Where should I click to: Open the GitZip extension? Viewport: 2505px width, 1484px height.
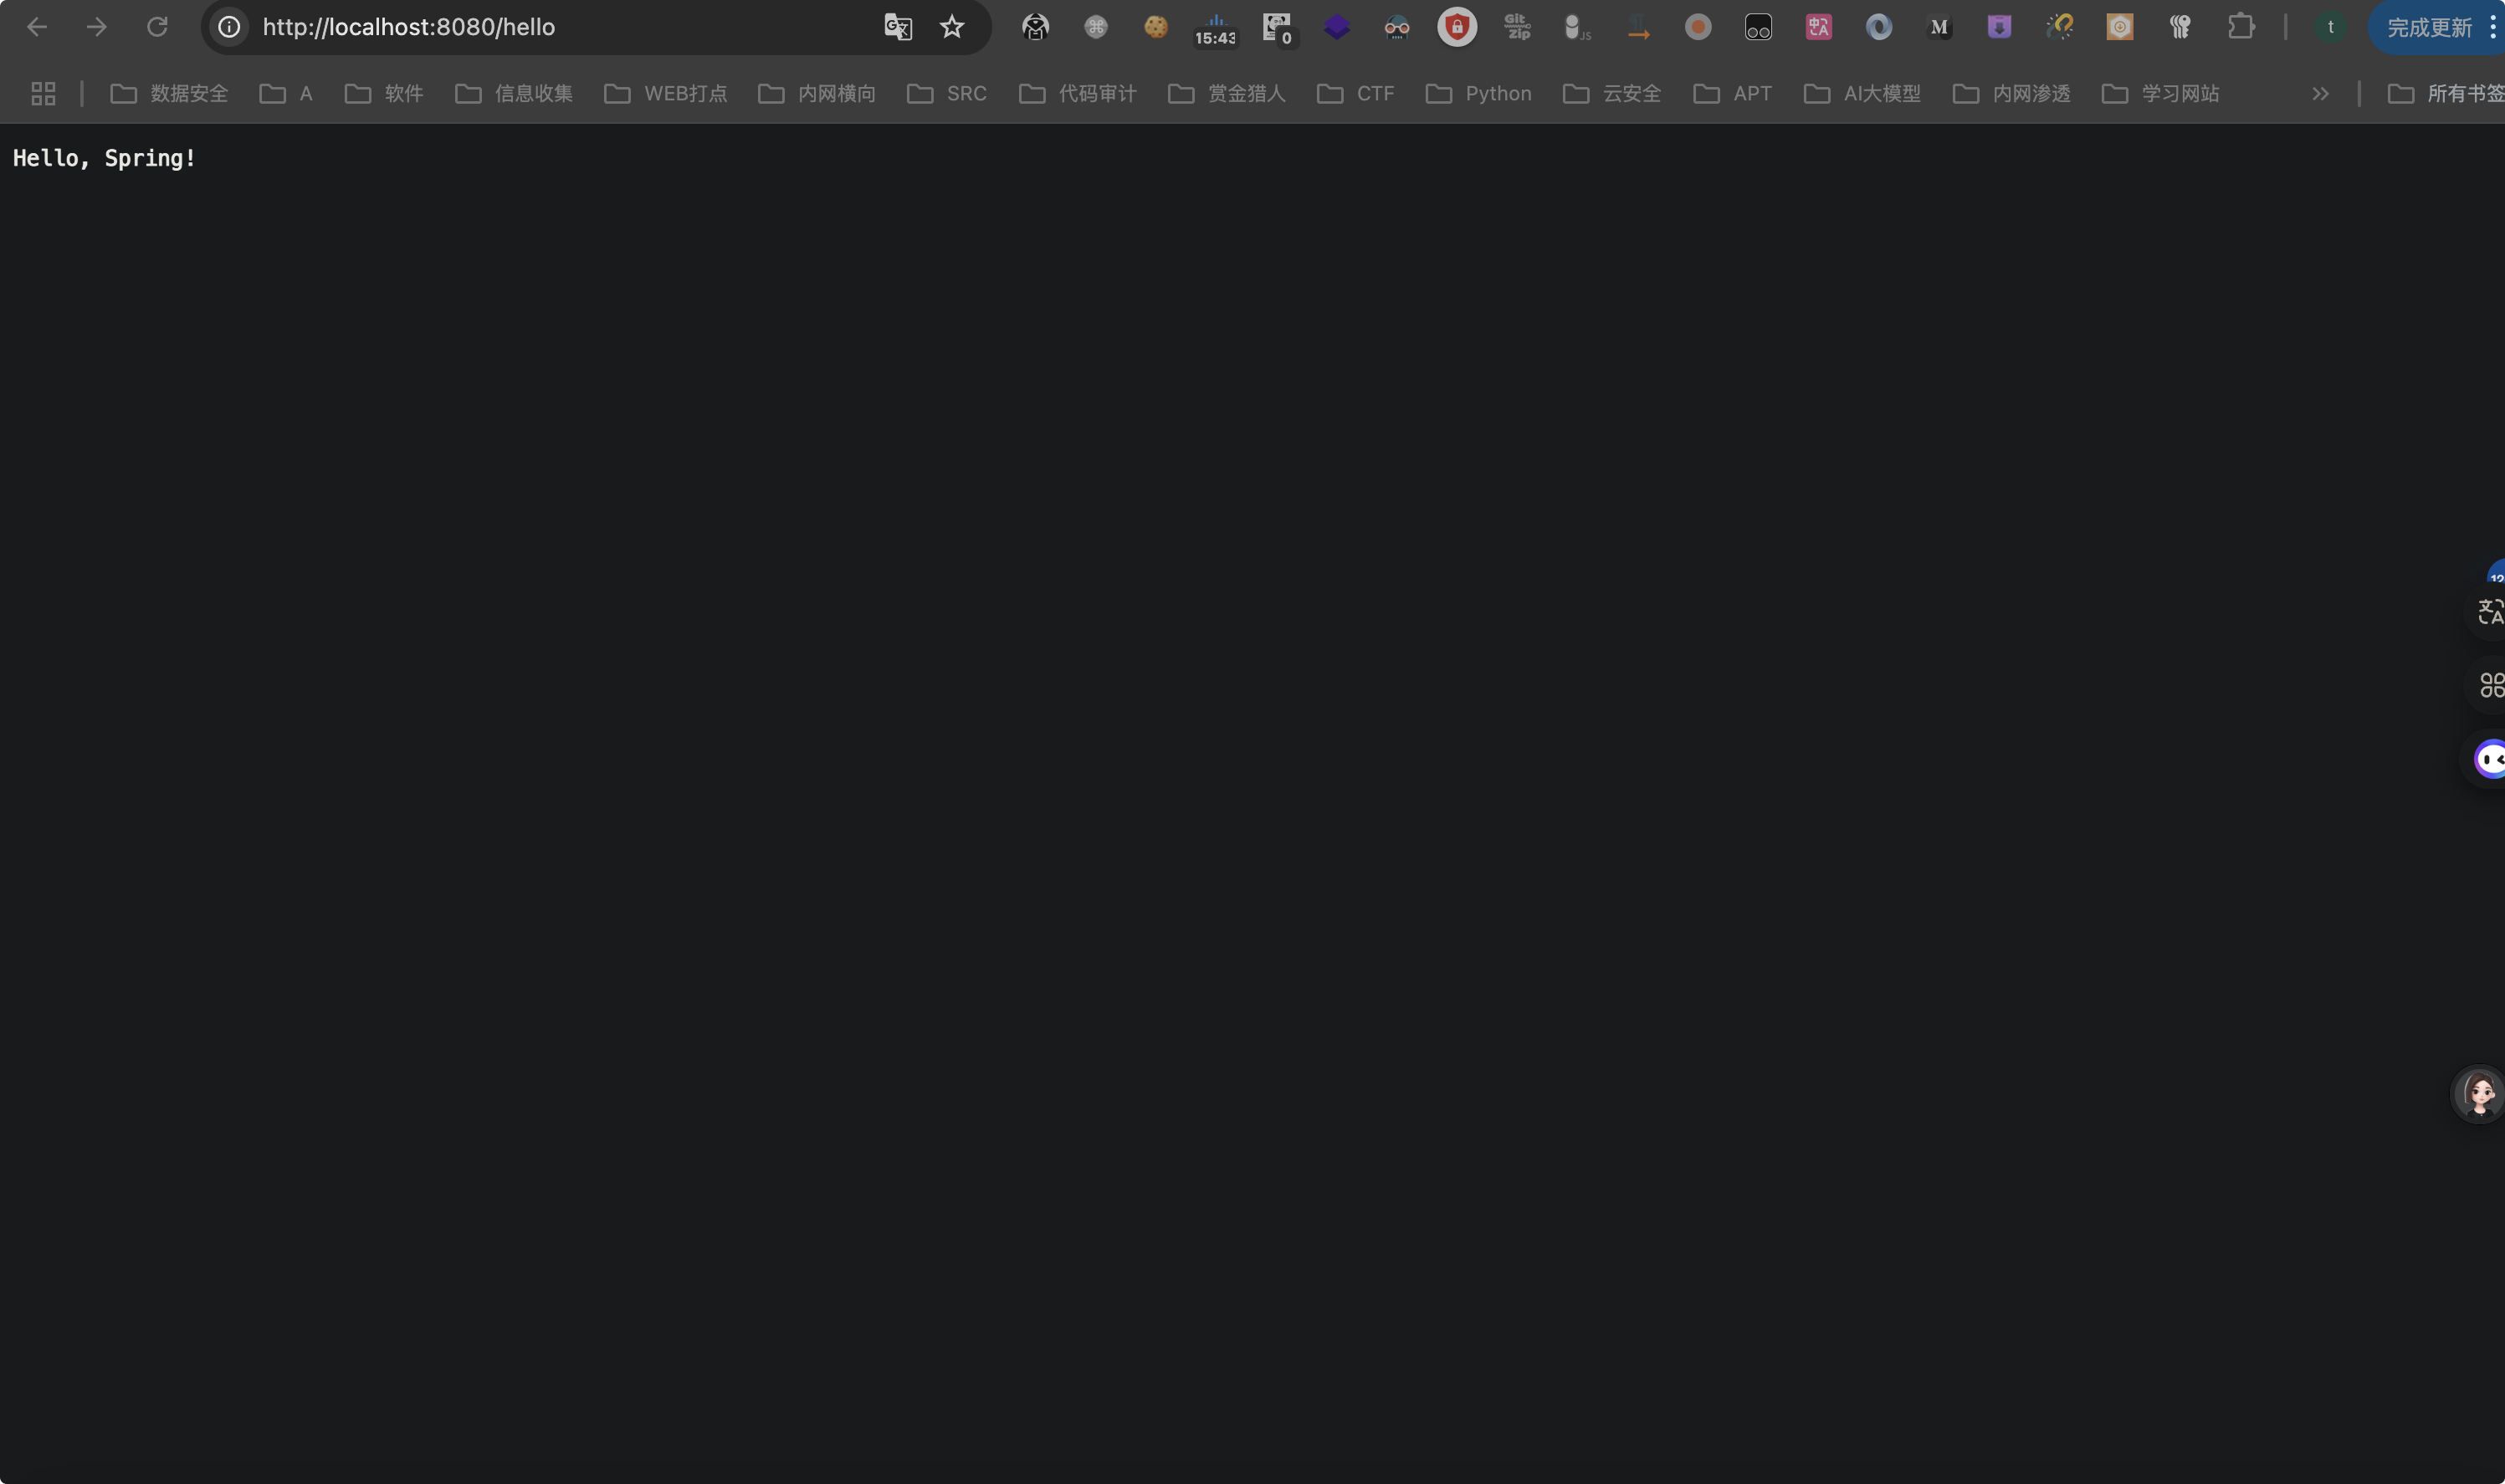tap(1518, 27)
